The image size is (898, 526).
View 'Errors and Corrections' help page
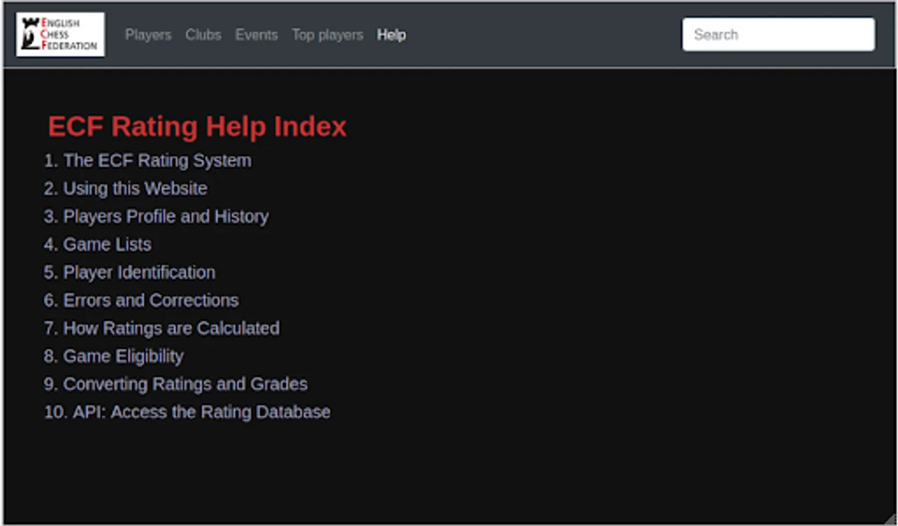click(151, 300)
